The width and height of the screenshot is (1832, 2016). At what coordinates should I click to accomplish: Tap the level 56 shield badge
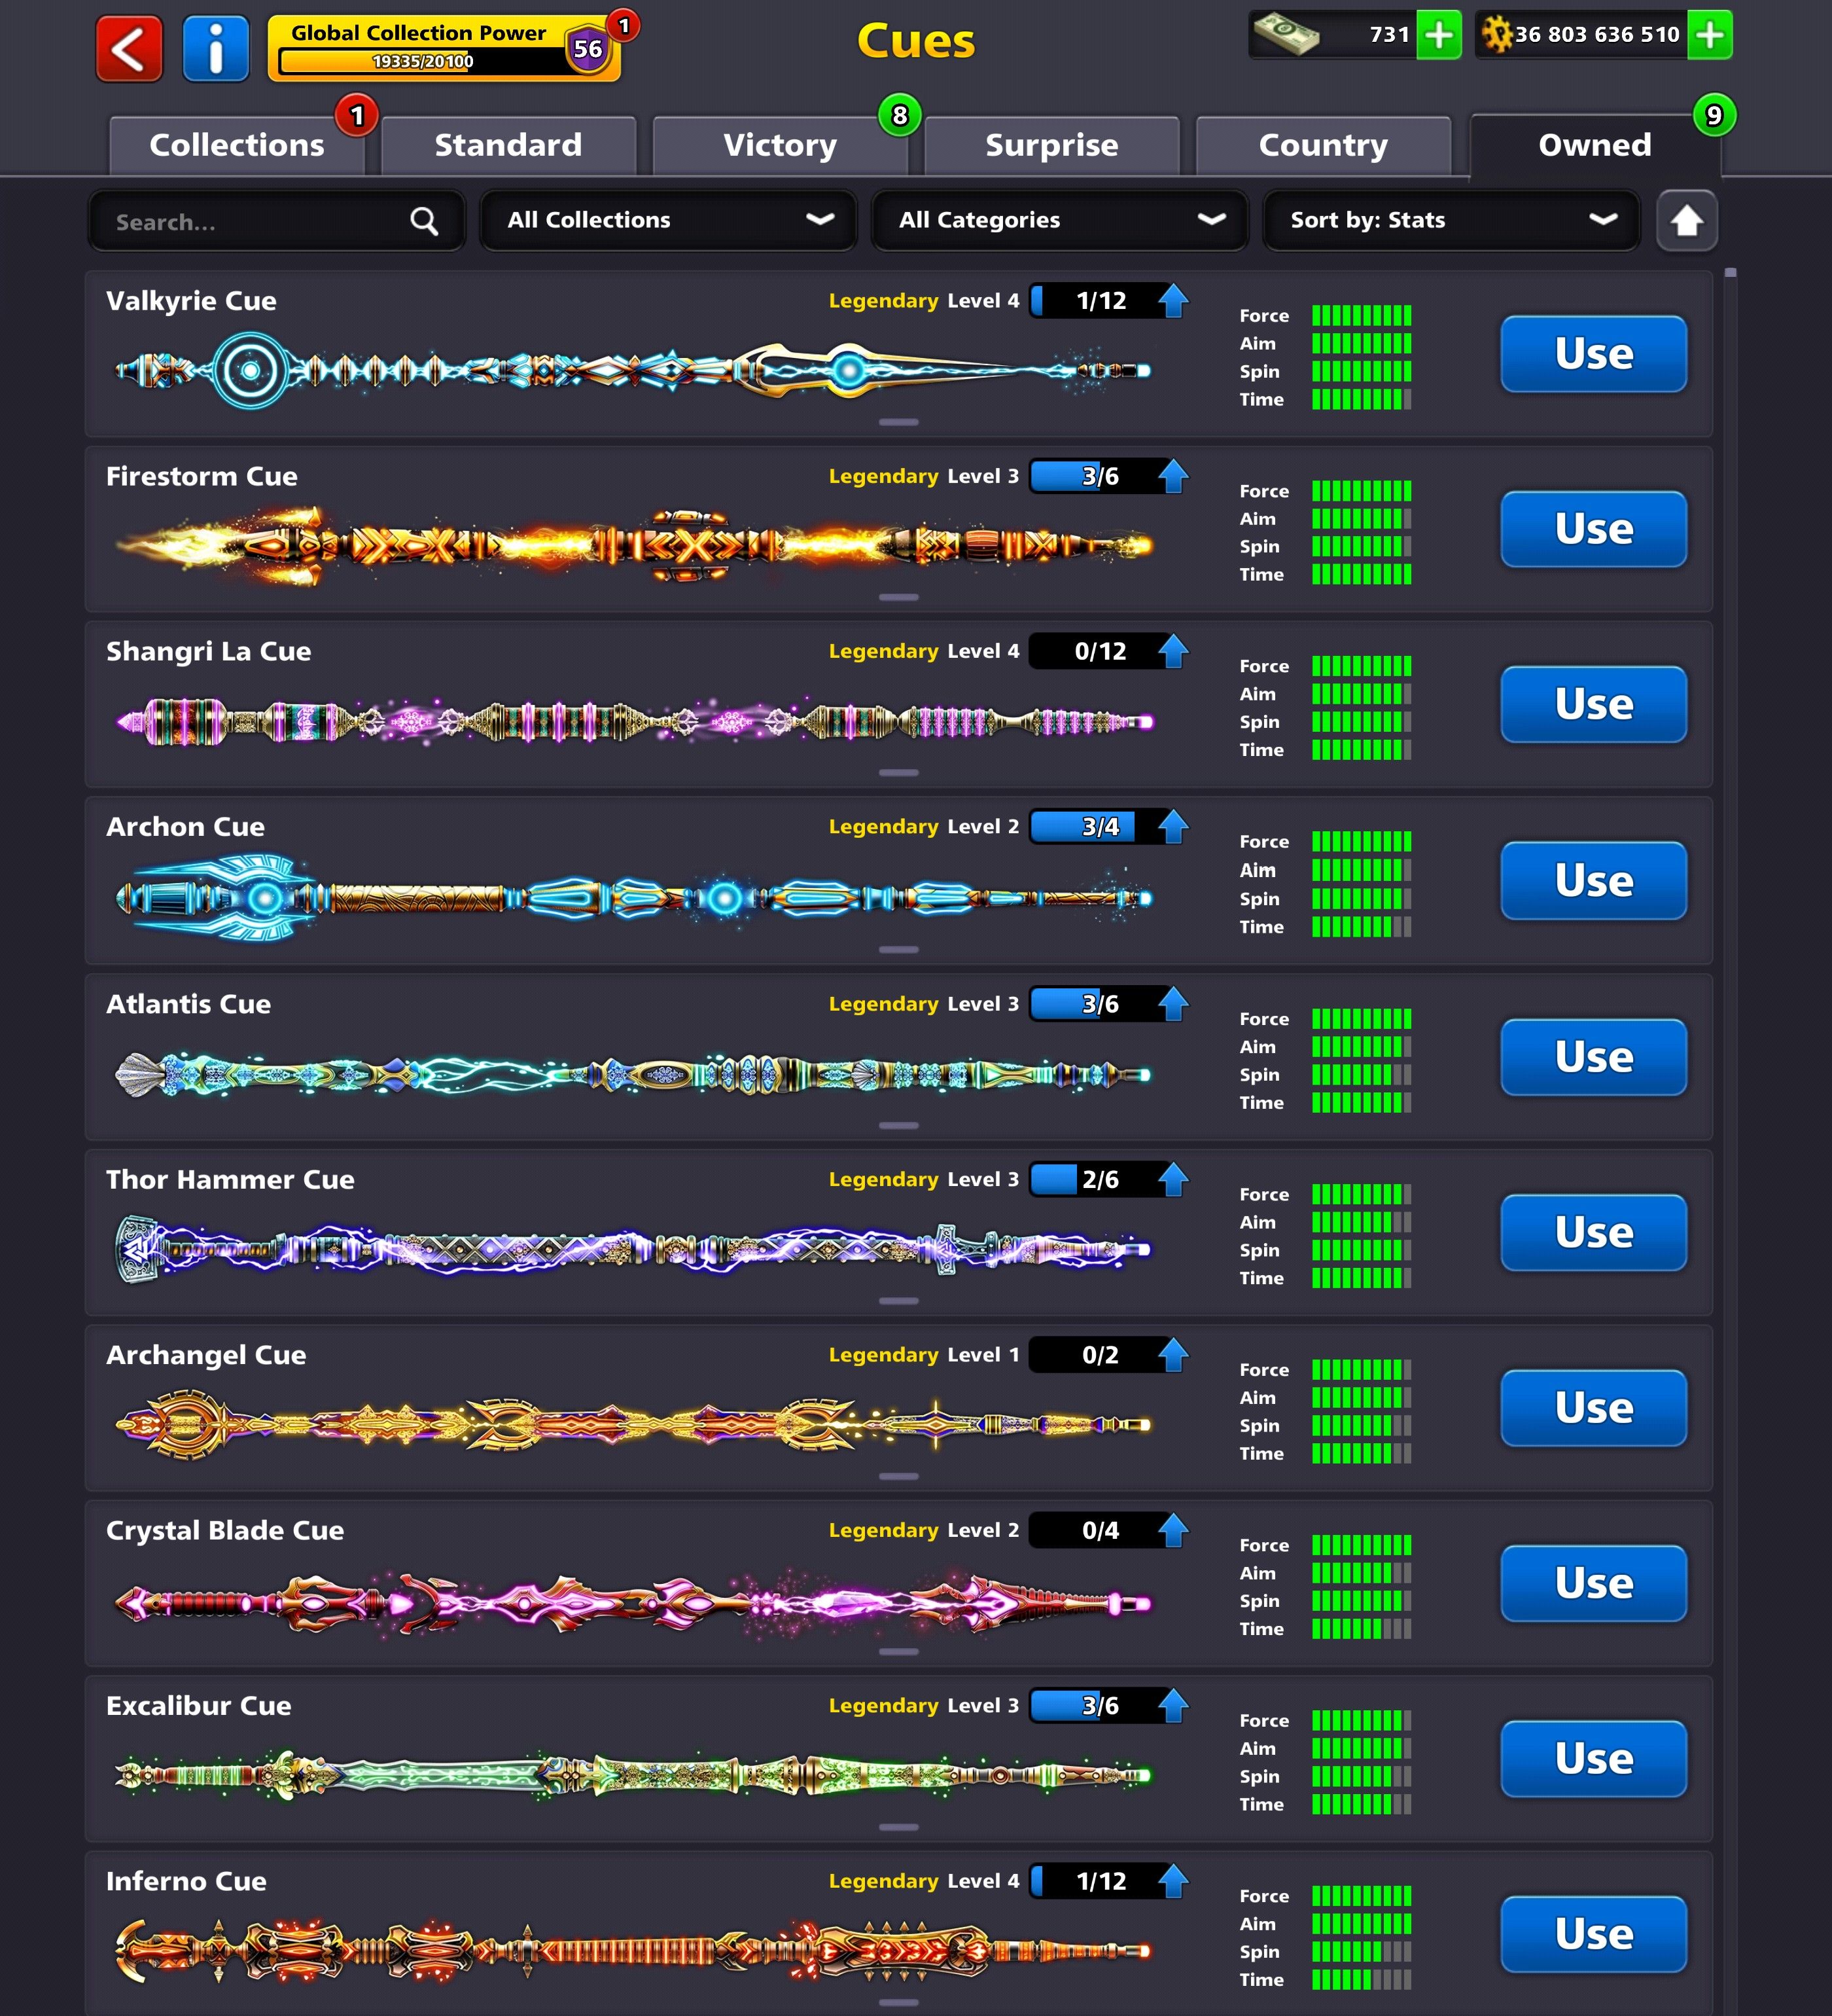(x=588, y=48)
